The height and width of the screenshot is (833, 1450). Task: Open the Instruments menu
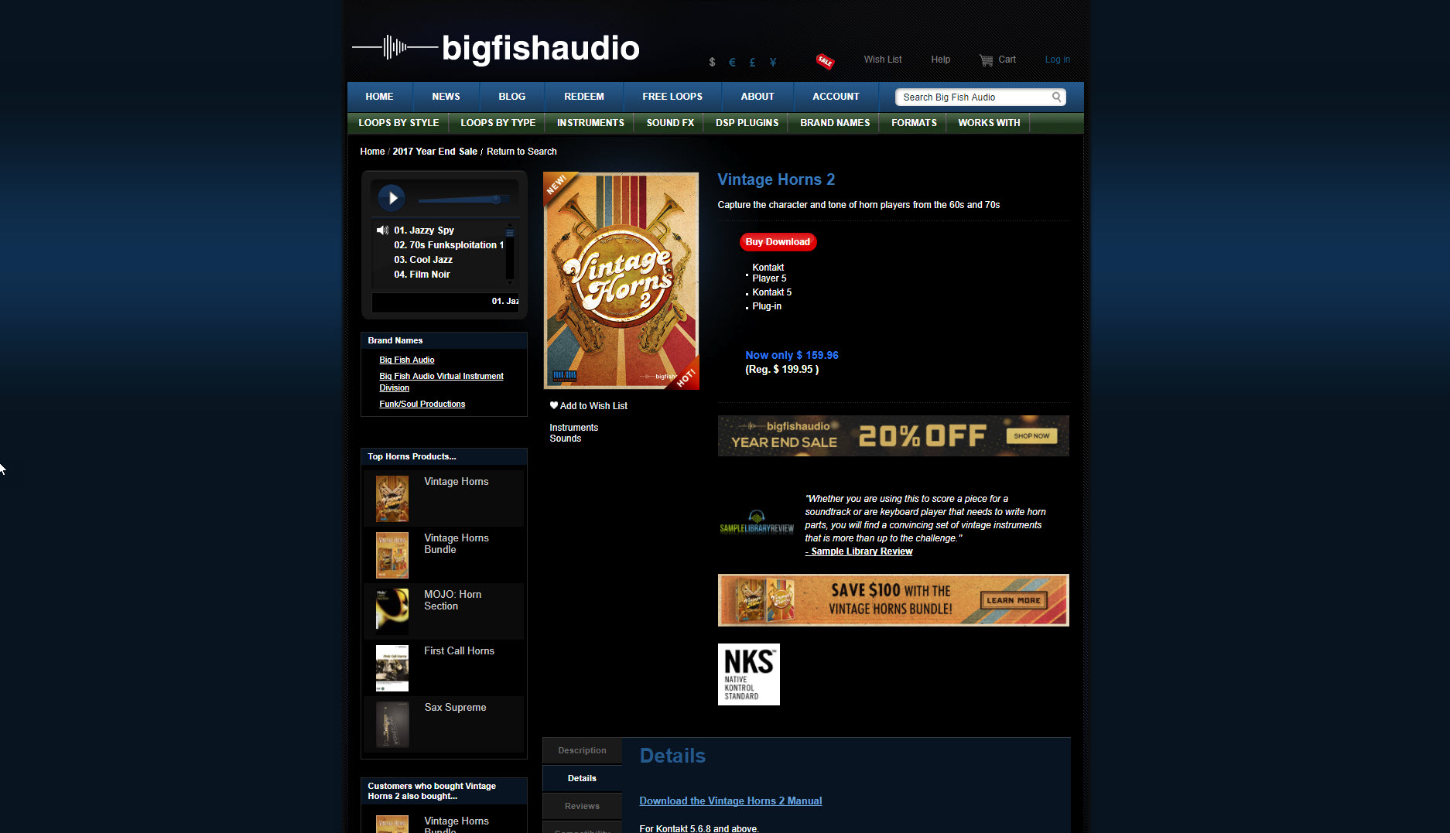590,123
